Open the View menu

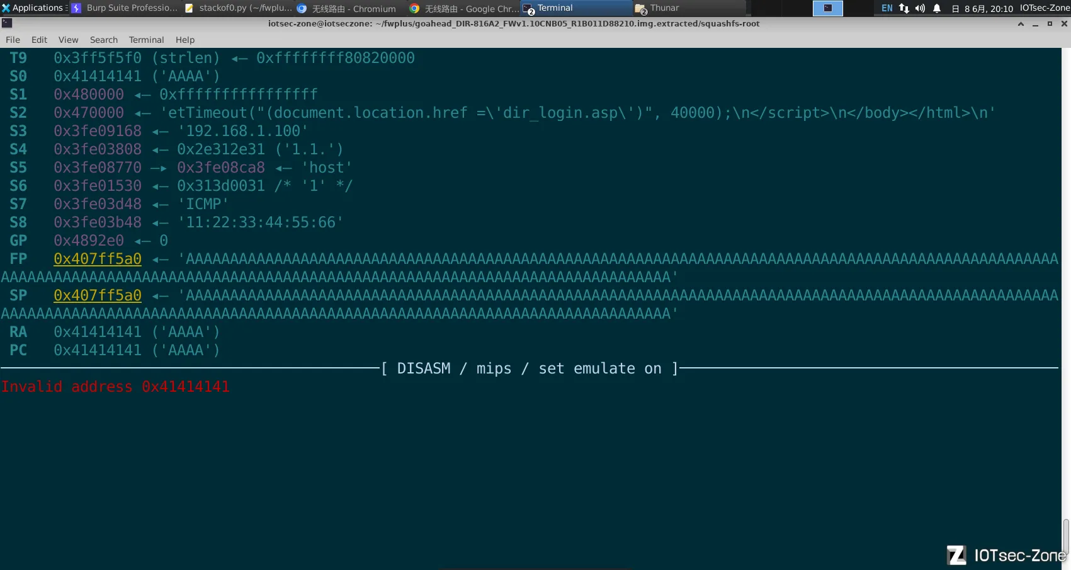click(68, 40)
